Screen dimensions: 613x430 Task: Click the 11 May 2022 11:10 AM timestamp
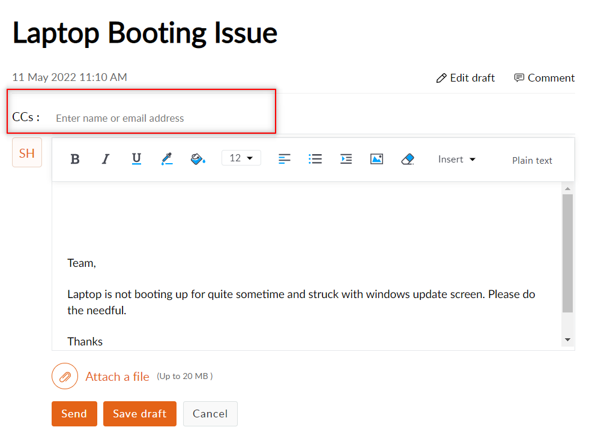pos(70,77)
